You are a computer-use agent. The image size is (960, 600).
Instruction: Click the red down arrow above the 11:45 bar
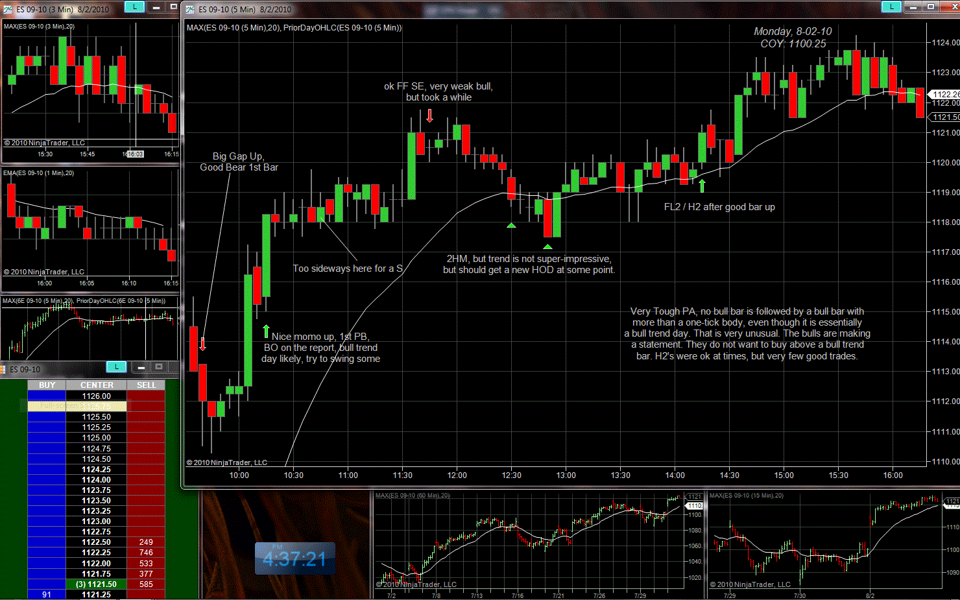(x=429, y=115)
